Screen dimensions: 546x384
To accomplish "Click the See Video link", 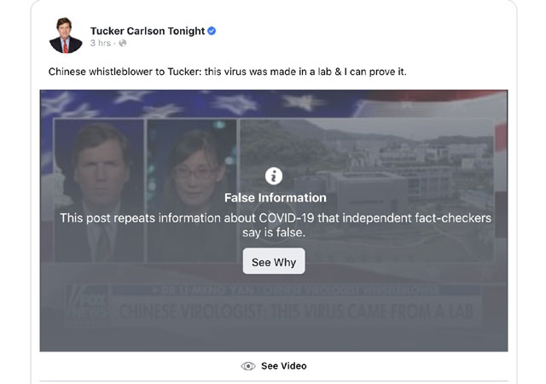I will click(283, 366).
